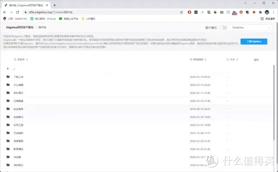
Task: Click the site lock icon in the address bar
Action: pyautogui.click(x=26, y=12)
